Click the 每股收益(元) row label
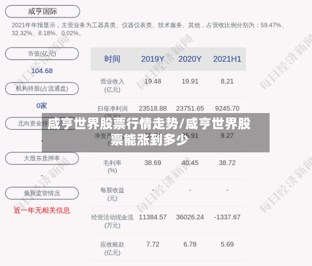Screen dimensions: 312x266 [x=112, y=194]
